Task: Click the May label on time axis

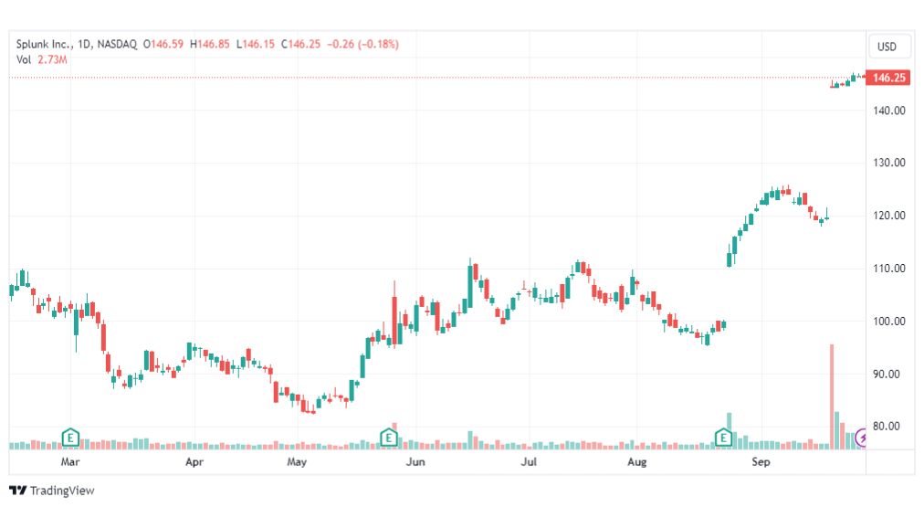Action: (x=297, y=461)
